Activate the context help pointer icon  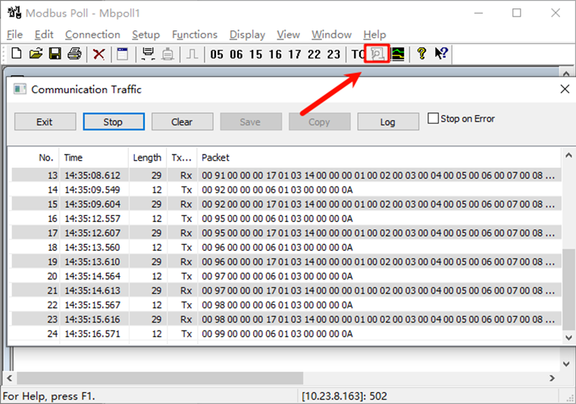pyautogui.click(x=441, y=54)
